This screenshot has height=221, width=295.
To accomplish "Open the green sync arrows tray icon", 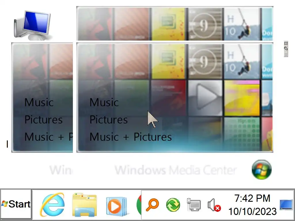I will click(173, 205).
